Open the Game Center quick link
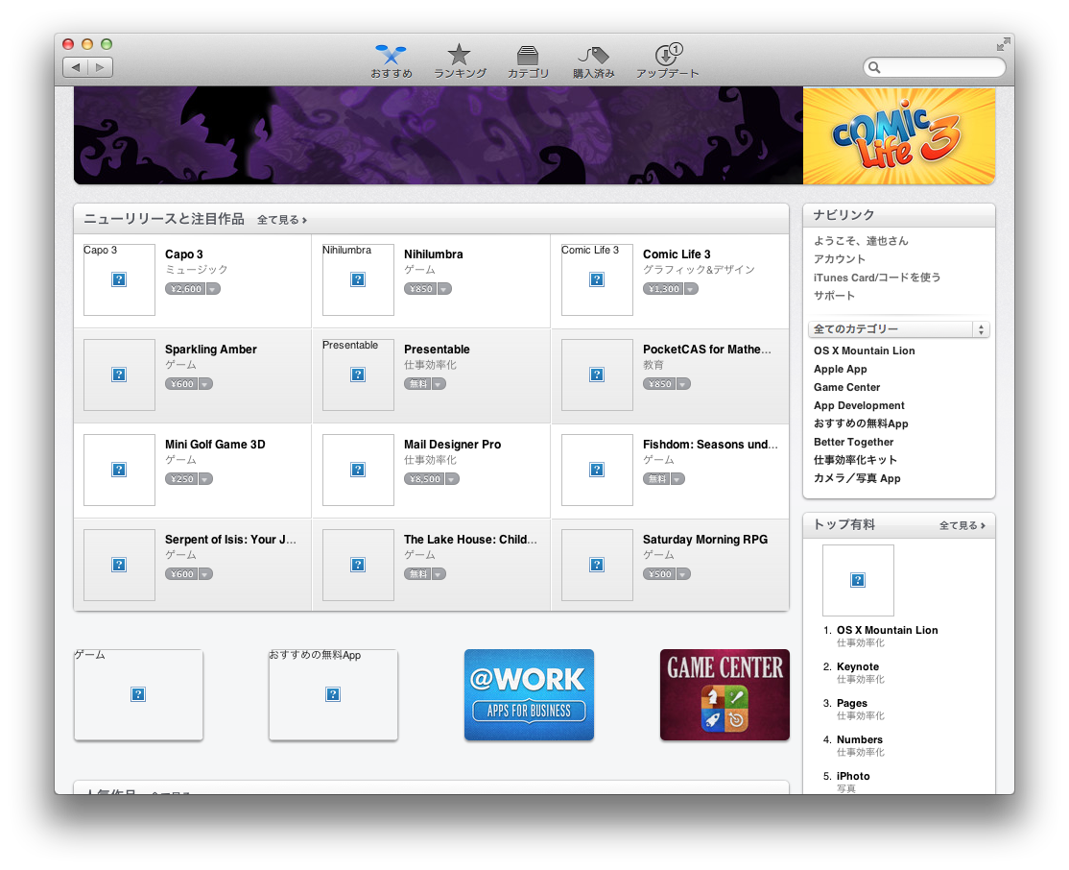The width and height of the screenshot is (1069, 870). [x=846, y=387]
